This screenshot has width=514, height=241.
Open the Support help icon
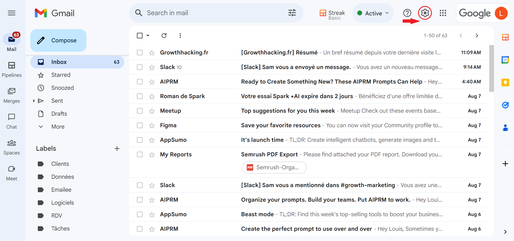tap(407, 13)
